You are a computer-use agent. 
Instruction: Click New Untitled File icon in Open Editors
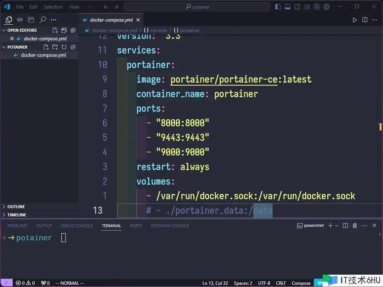55,30
